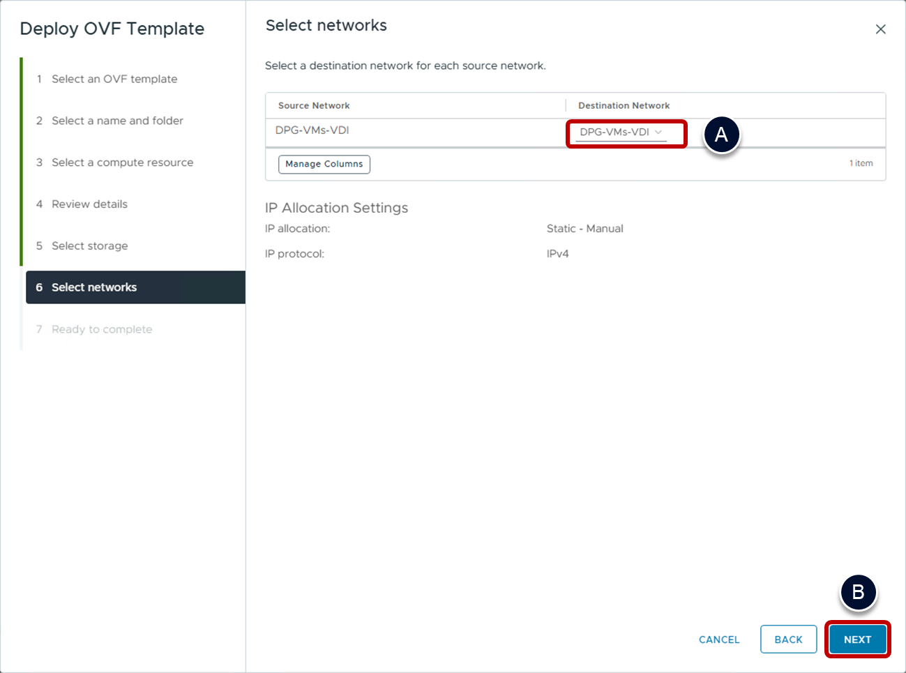Close the Deploy OVF Template dialog
Screen dimensions: 906x673
(880, 29)
